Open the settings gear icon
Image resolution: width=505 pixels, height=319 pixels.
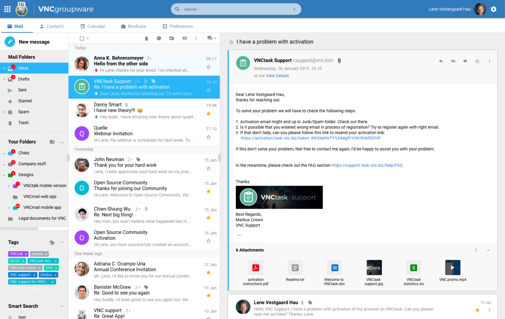coord(494,9)
